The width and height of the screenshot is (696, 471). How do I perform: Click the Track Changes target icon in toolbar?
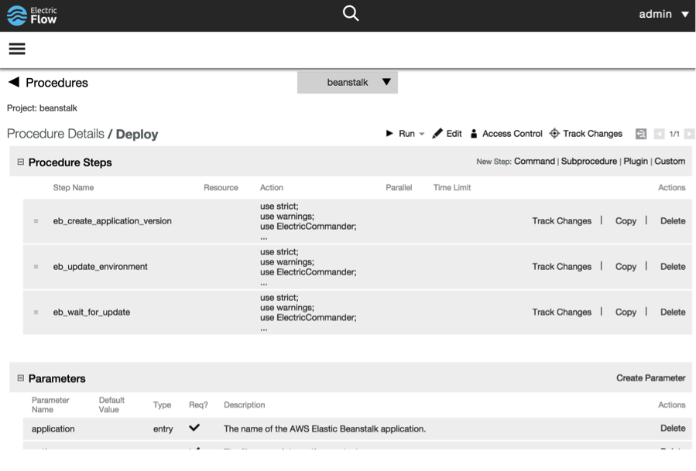point(554,134)
